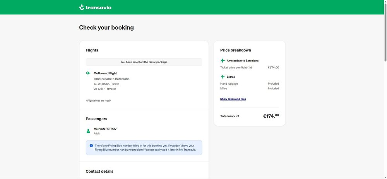
Task: Click the 'Flights' section heading
Action: [x=92, y=50]
